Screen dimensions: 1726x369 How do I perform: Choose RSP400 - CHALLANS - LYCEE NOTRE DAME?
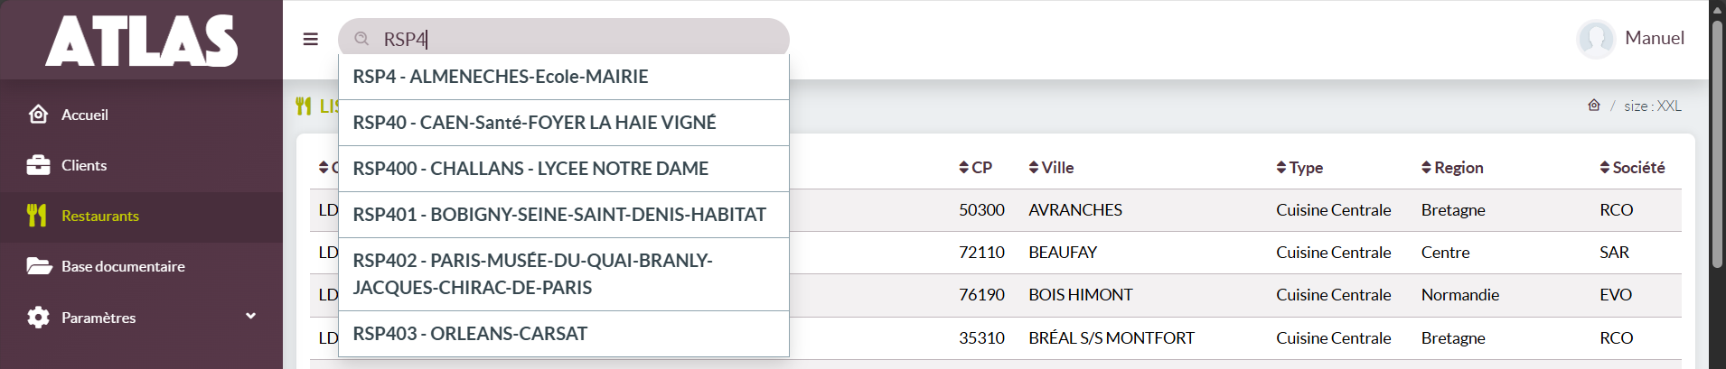530,169
